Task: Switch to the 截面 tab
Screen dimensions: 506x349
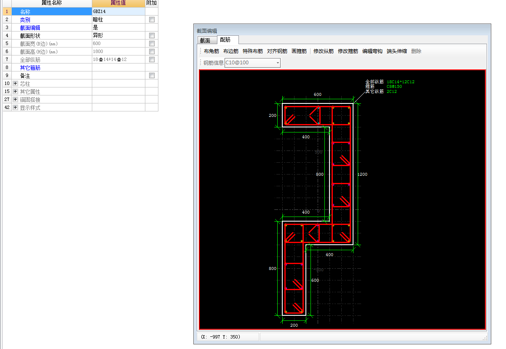Action: tap(205, 40)
